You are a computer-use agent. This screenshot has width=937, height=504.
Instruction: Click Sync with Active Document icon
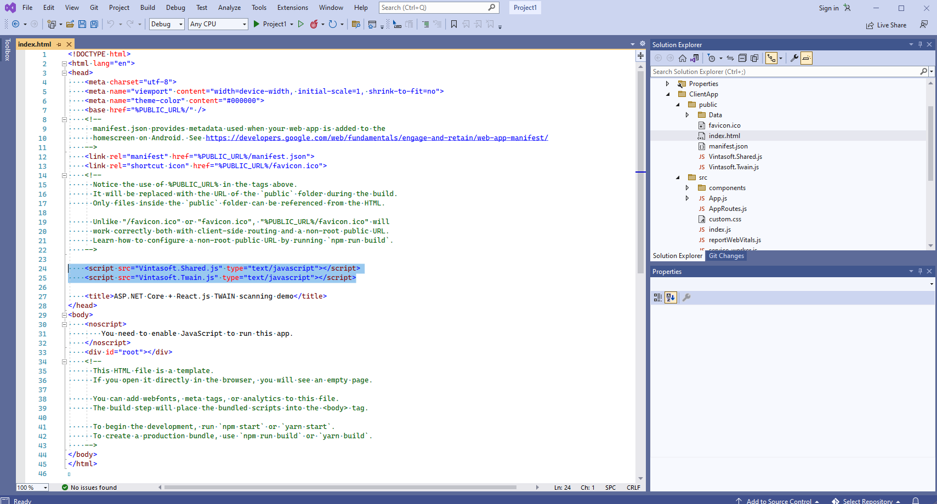click(730, 58)
